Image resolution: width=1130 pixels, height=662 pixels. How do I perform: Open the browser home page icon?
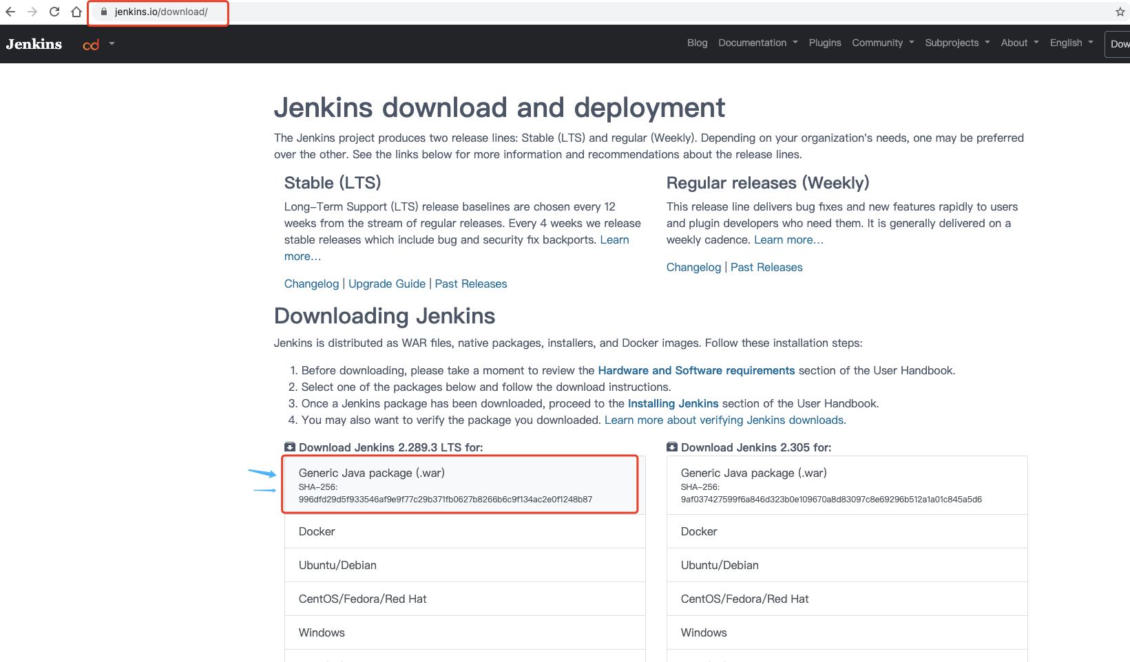click(76, 12)
